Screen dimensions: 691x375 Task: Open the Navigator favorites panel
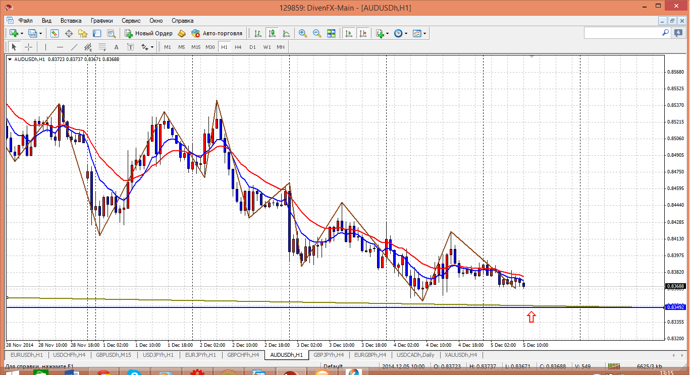pos(83,33)
